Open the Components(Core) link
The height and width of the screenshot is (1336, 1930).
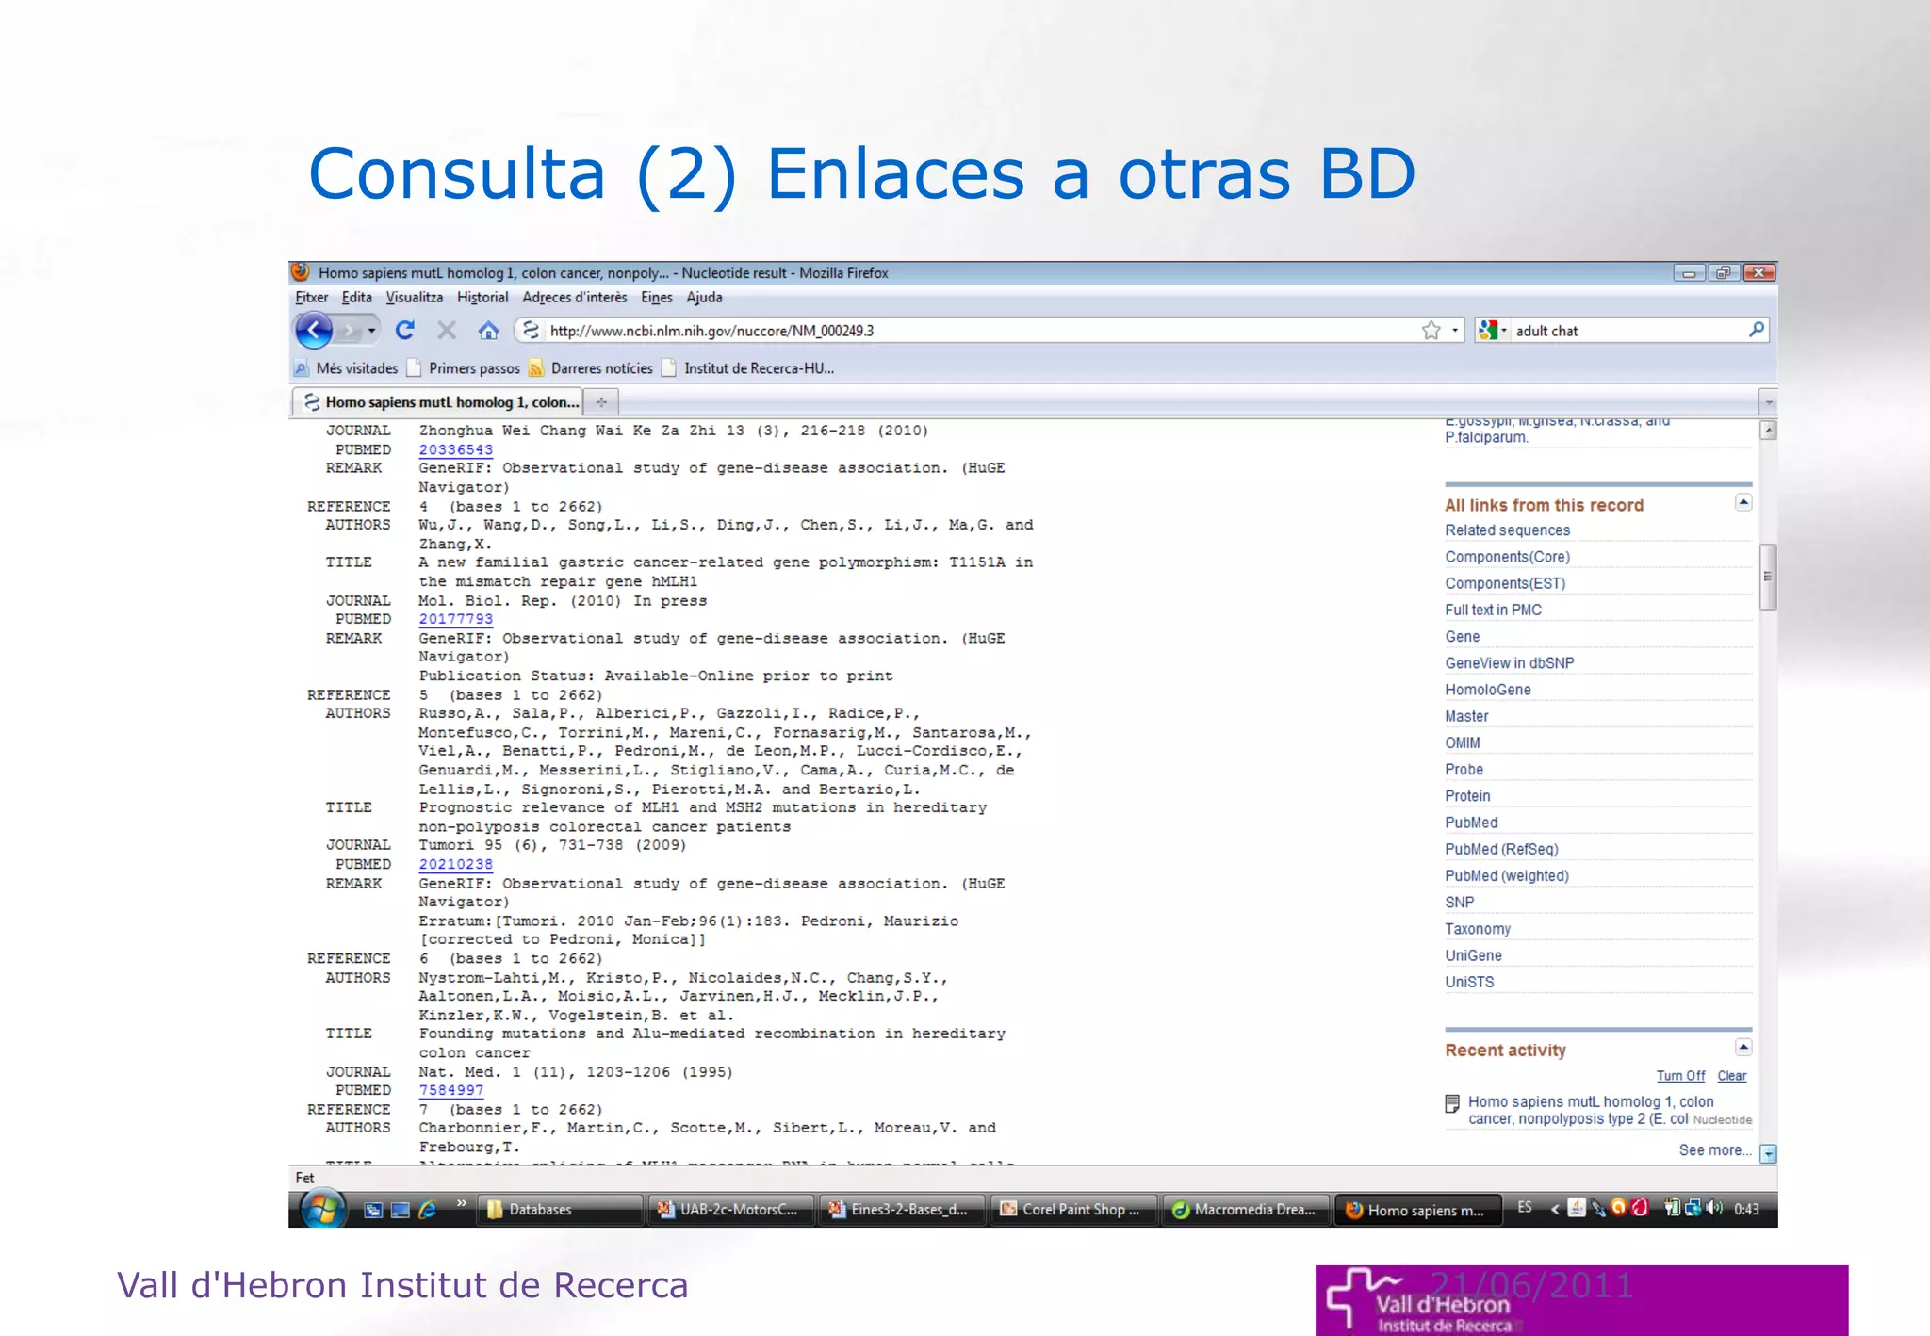click(x=1508, y=557)
